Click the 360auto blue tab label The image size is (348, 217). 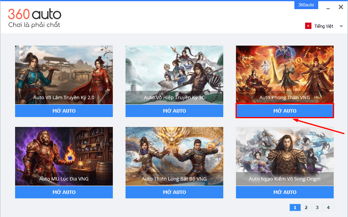click(x=306, y=5)
